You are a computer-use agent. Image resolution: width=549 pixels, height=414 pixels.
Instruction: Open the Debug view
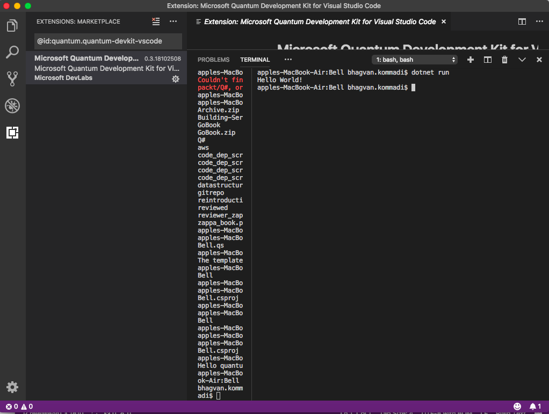click(12, 106)
